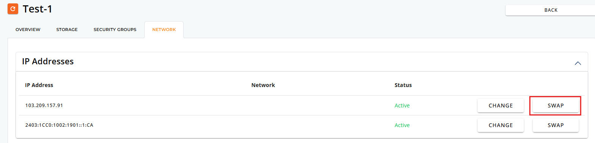
Task: Collapse the IP Addresses panel chevron
Action: point(578,63)
